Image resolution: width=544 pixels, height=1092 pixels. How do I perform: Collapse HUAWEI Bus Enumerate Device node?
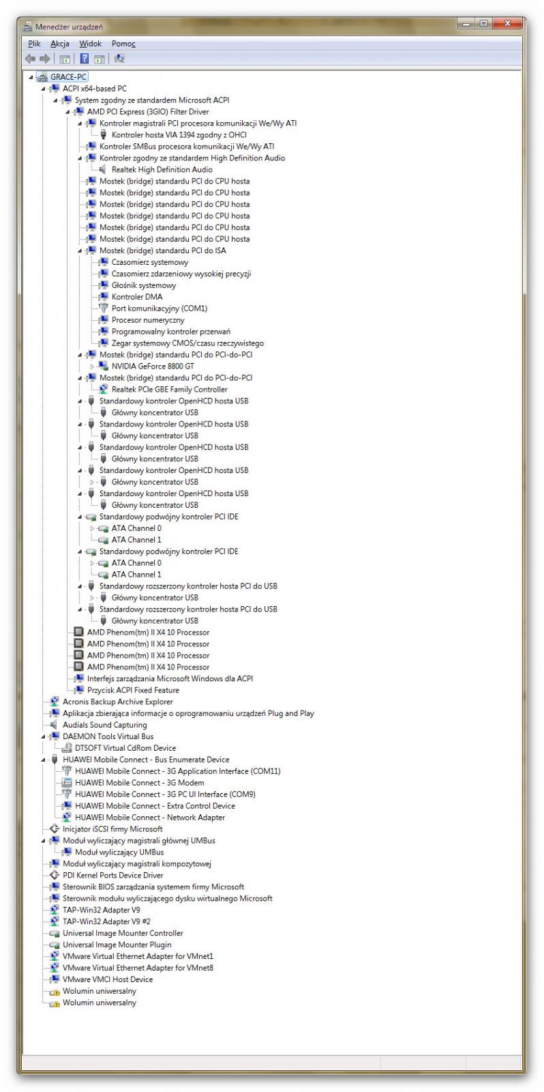pyautogui.click(x=44, y=760)
